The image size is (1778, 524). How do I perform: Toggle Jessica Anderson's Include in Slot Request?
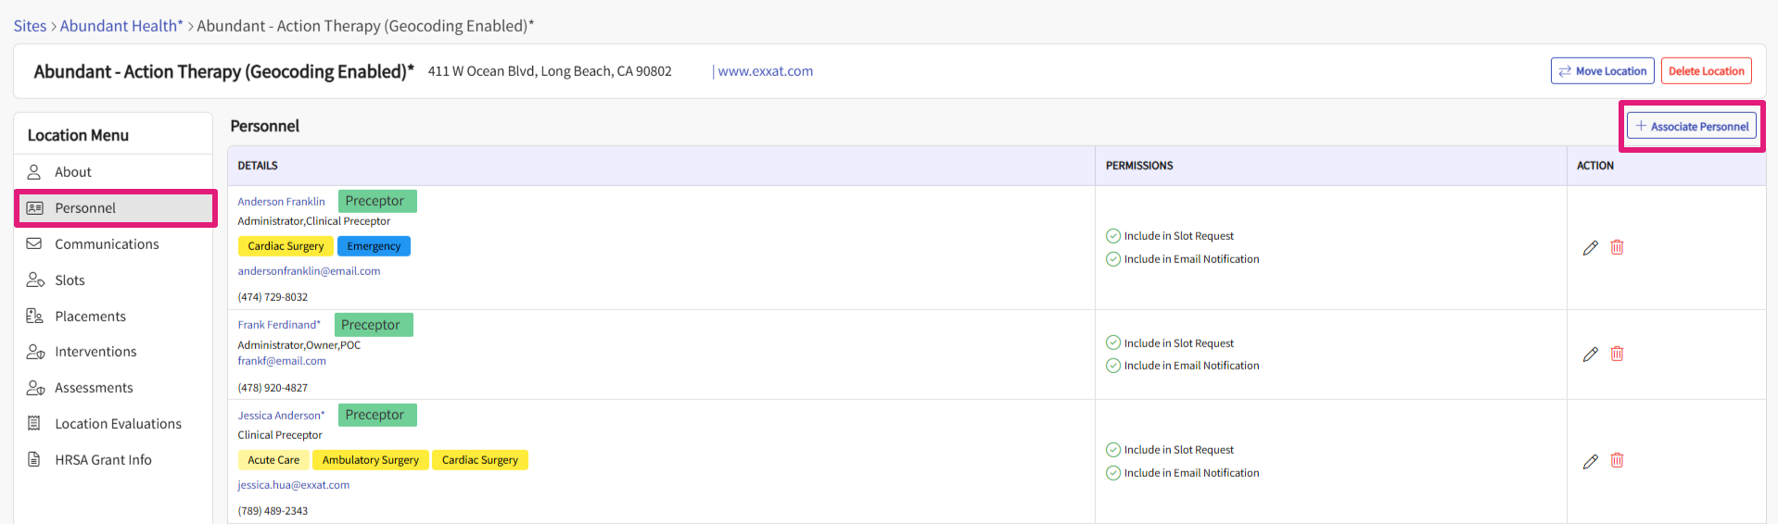(1113, 450)
